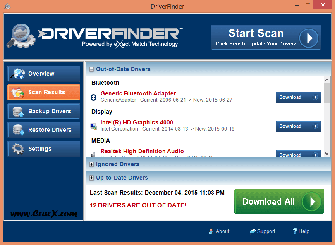Viewport: 335px width, 245px height.
Task: Expand the Up-to-Date Drivers section
Action: point(91,178)
